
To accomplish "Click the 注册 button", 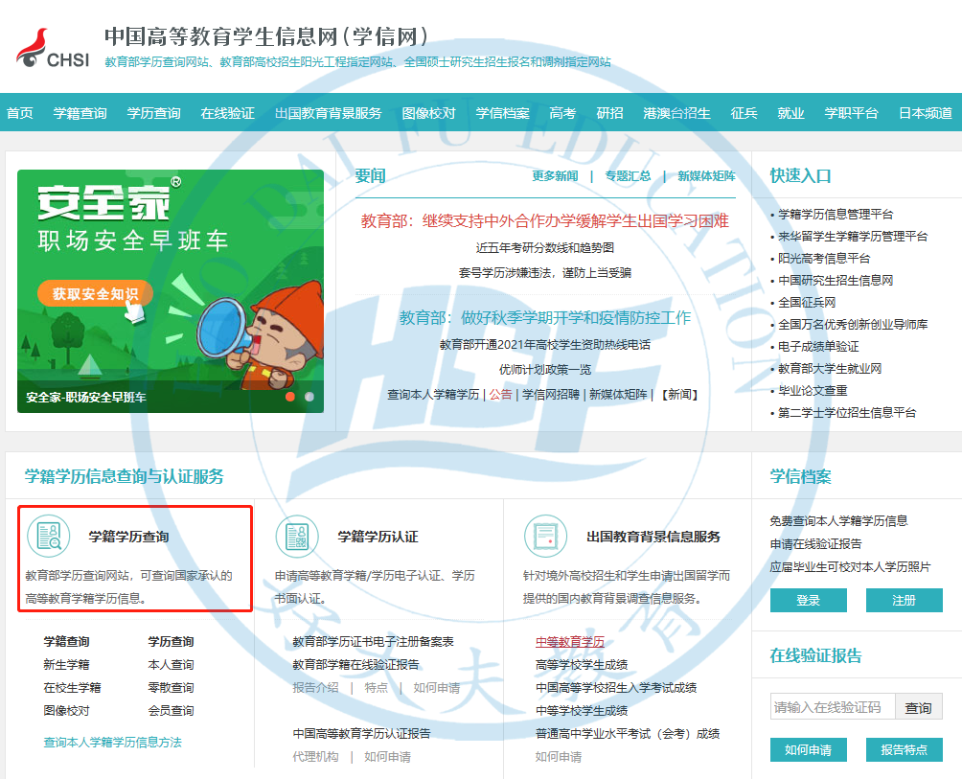I will [904, 601].
